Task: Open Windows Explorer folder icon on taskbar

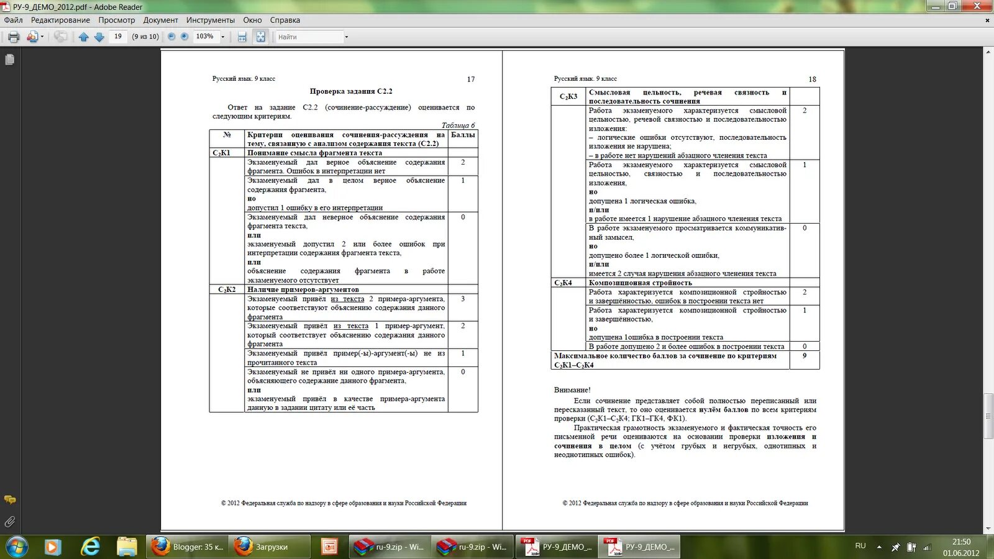Action: point(127,547)
